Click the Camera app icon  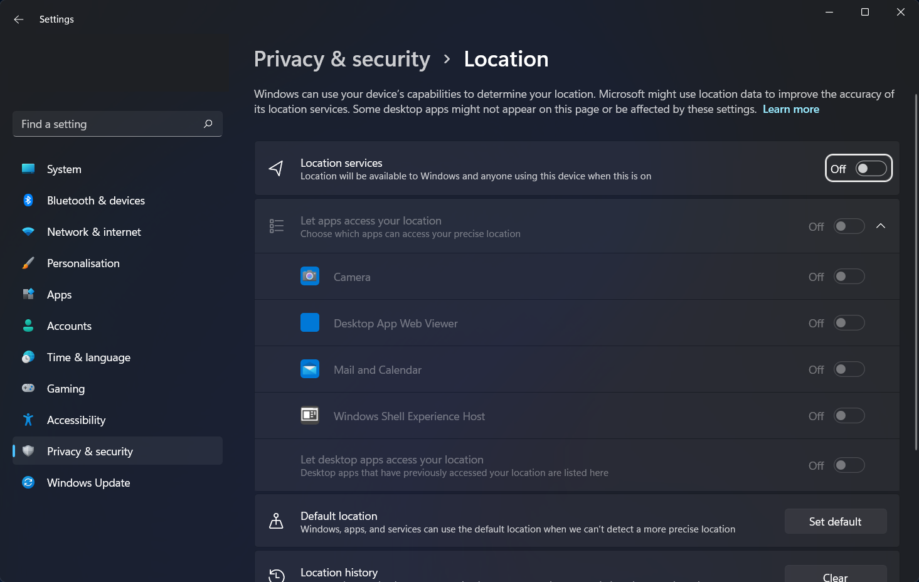click(310, 277)
